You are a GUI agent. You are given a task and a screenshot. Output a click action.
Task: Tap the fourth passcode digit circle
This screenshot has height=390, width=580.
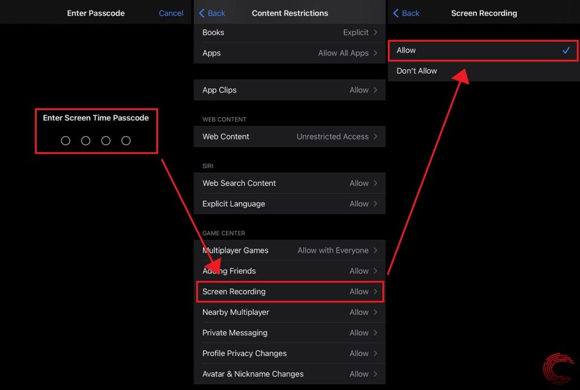coord(126,141)
